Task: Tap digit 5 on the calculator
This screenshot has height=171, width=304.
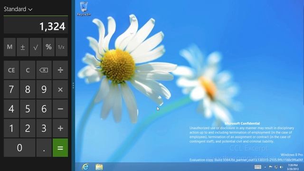Action: click(x=28, y=109)
